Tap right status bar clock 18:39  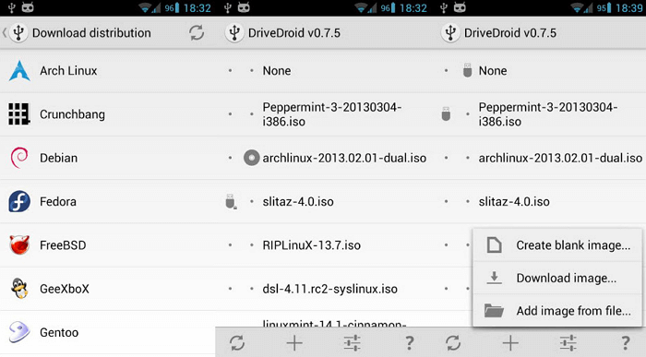(629, 7)
